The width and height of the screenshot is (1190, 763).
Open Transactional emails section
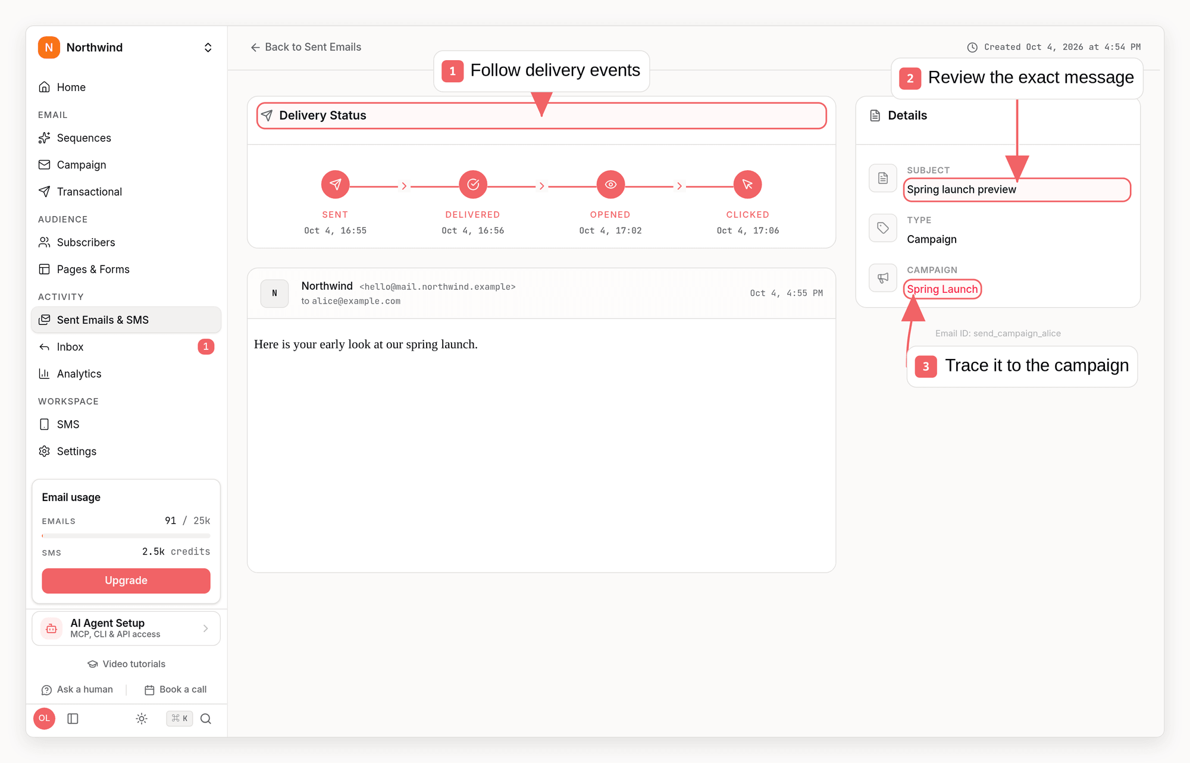coord(126,192)
